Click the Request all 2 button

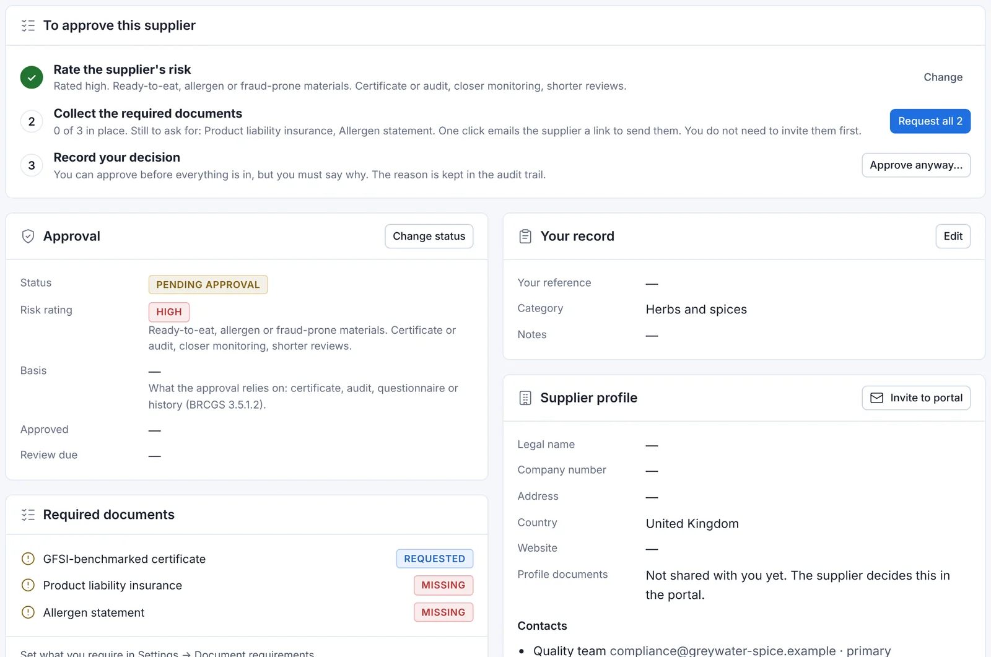930,121
